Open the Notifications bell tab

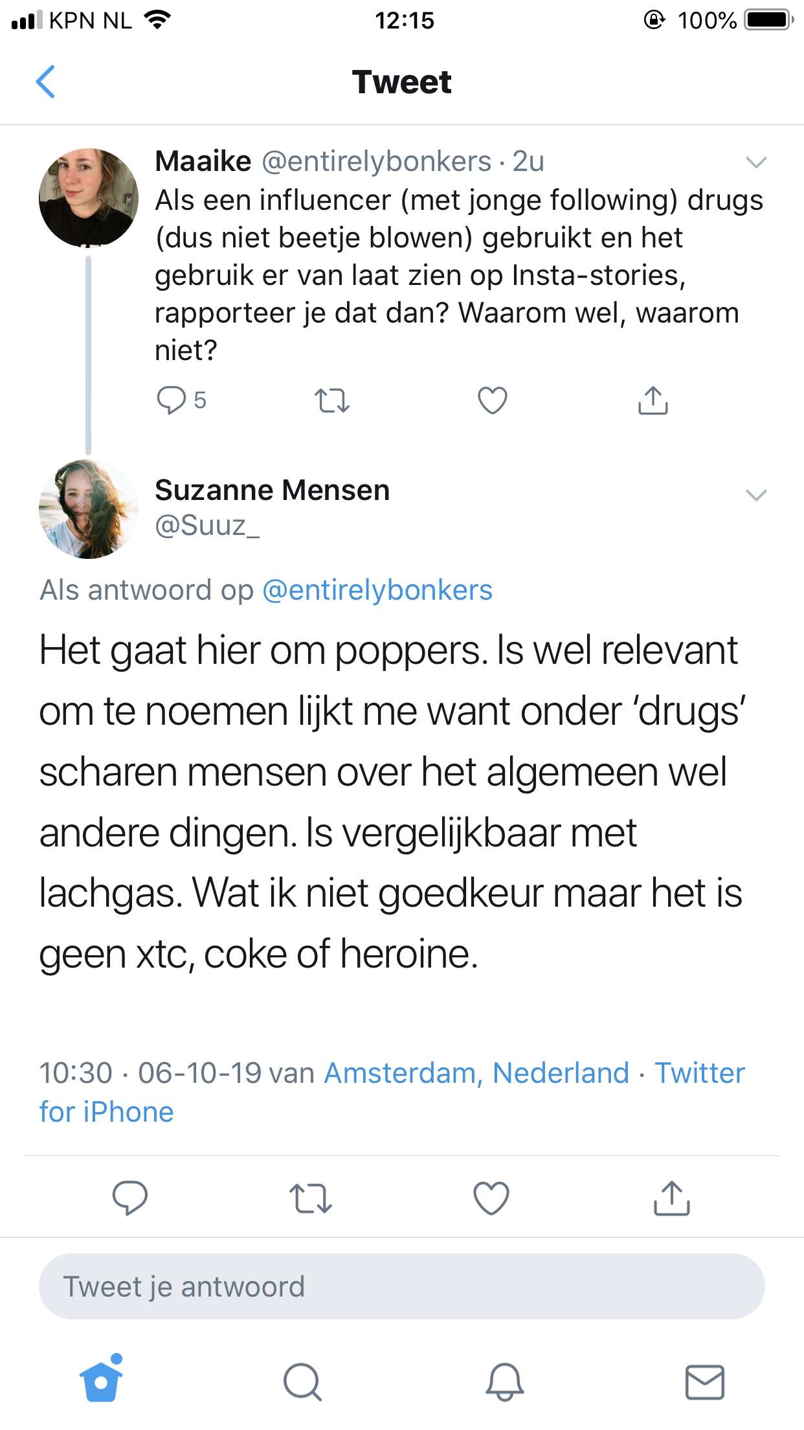(x=504, y=1382)
